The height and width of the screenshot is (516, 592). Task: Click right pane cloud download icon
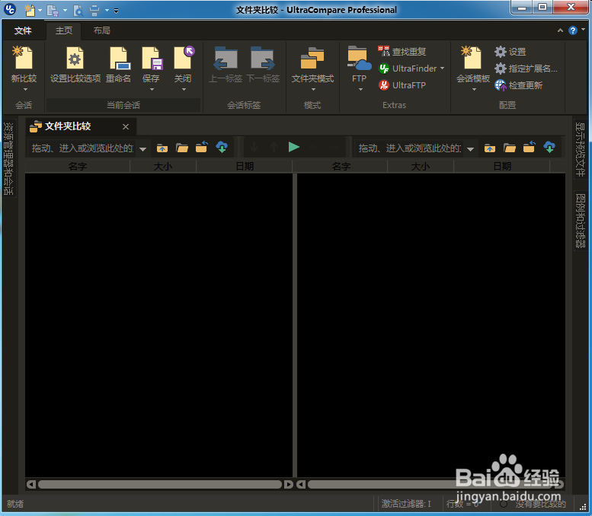[550, 147]
